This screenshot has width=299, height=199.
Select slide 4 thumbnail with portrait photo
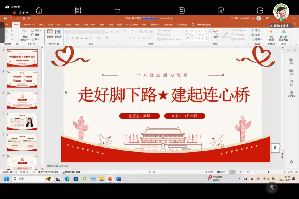22,121
